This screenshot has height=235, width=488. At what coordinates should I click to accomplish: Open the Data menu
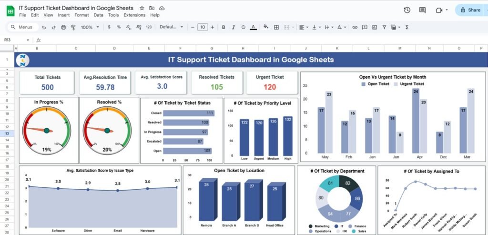pyautogui.click(x=98, y=15)
